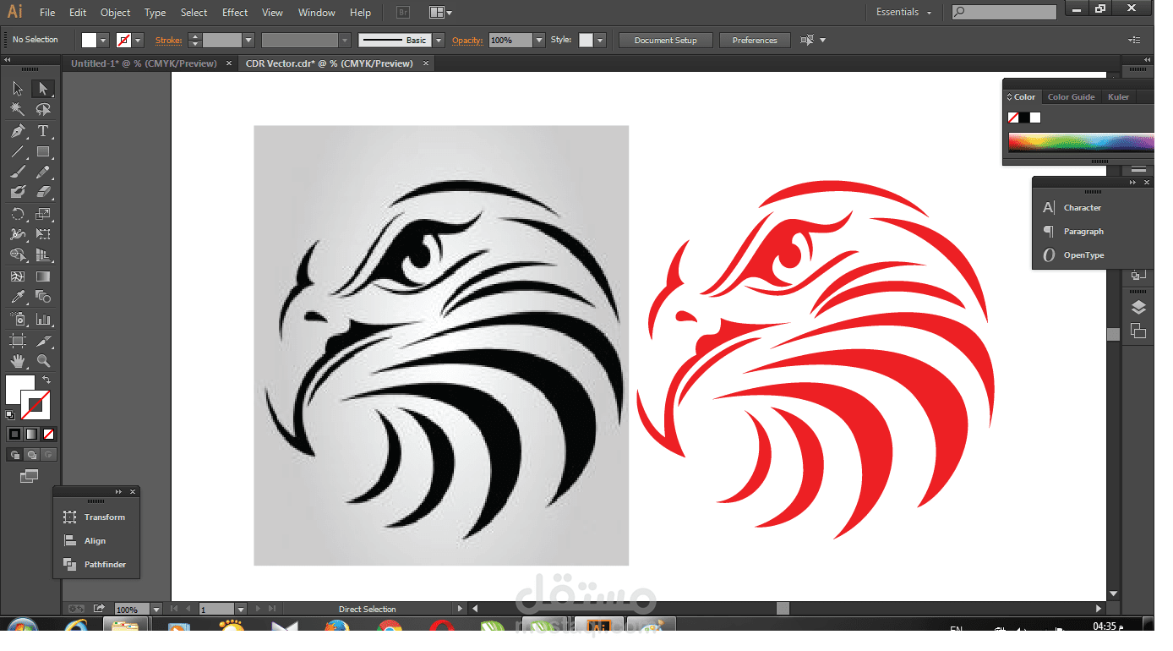Image resolution: width=1173 pixels, height=651 pixels.
Task: Select the Slice tool
Action: coord(43,340)
